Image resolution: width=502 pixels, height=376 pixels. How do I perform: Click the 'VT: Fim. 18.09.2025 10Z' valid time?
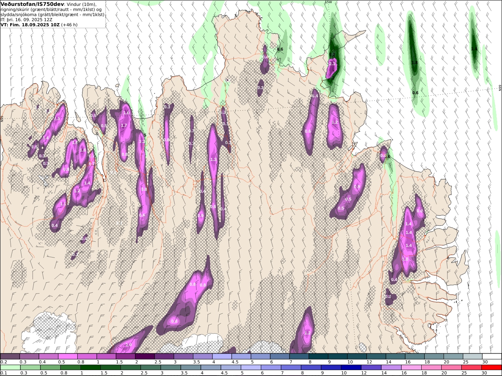point(30,24)
